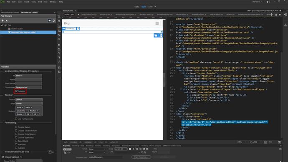Toggle the Editable checkbox
The image size is (288, 162).
pos(16,91)
